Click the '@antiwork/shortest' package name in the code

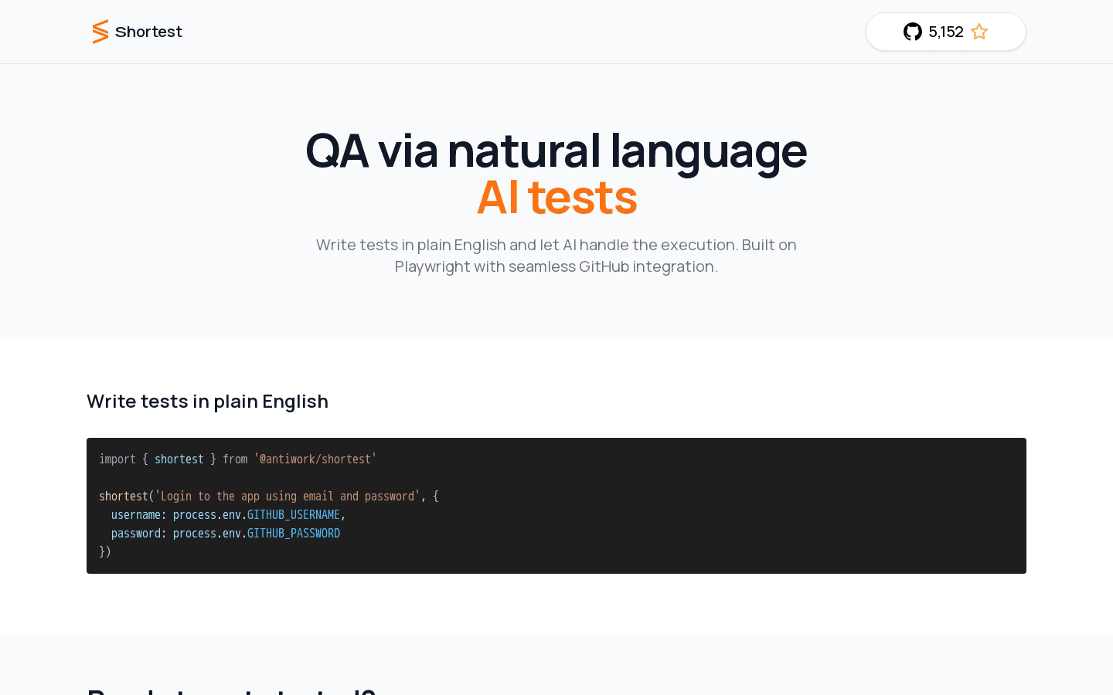pyautogui.click(x=315, y=459)
